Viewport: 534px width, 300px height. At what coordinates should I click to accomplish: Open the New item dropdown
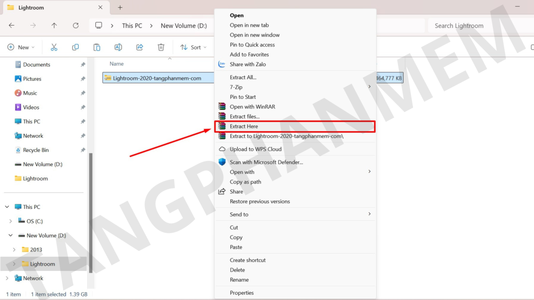coord(21,47)
